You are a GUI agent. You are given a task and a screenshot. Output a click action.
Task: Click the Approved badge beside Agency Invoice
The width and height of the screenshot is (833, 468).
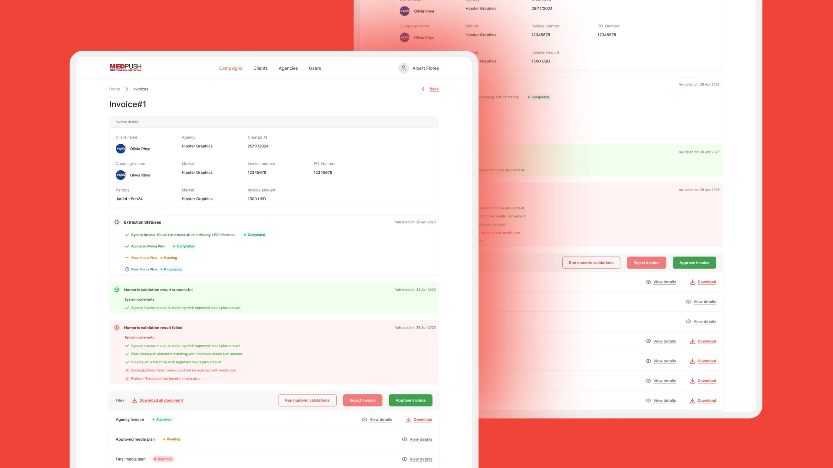coord(162,419)
